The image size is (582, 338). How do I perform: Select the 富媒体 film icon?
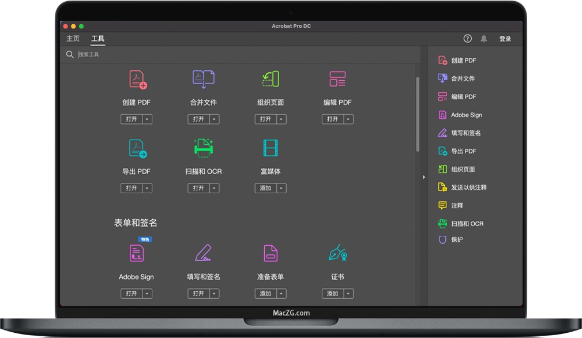270,148
